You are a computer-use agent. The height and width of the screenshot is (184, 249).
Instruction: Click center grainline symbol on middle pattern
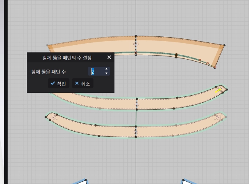point(137,104)
